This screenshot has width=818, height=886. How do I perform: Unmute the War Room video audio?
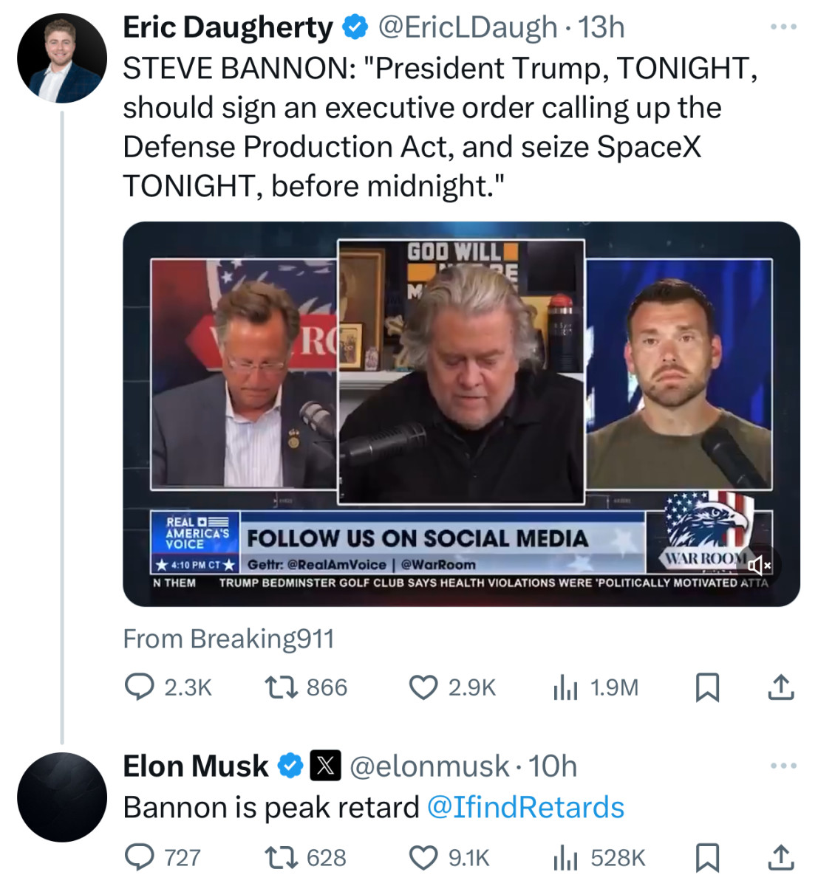760,565
